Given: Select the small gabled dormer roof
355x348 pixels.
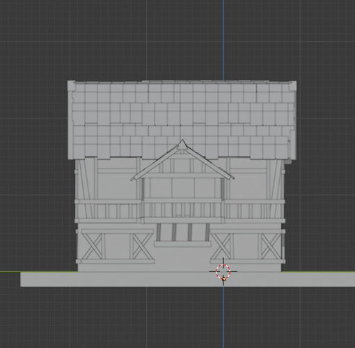Looking at the screenshot, I should coord(182,159).
